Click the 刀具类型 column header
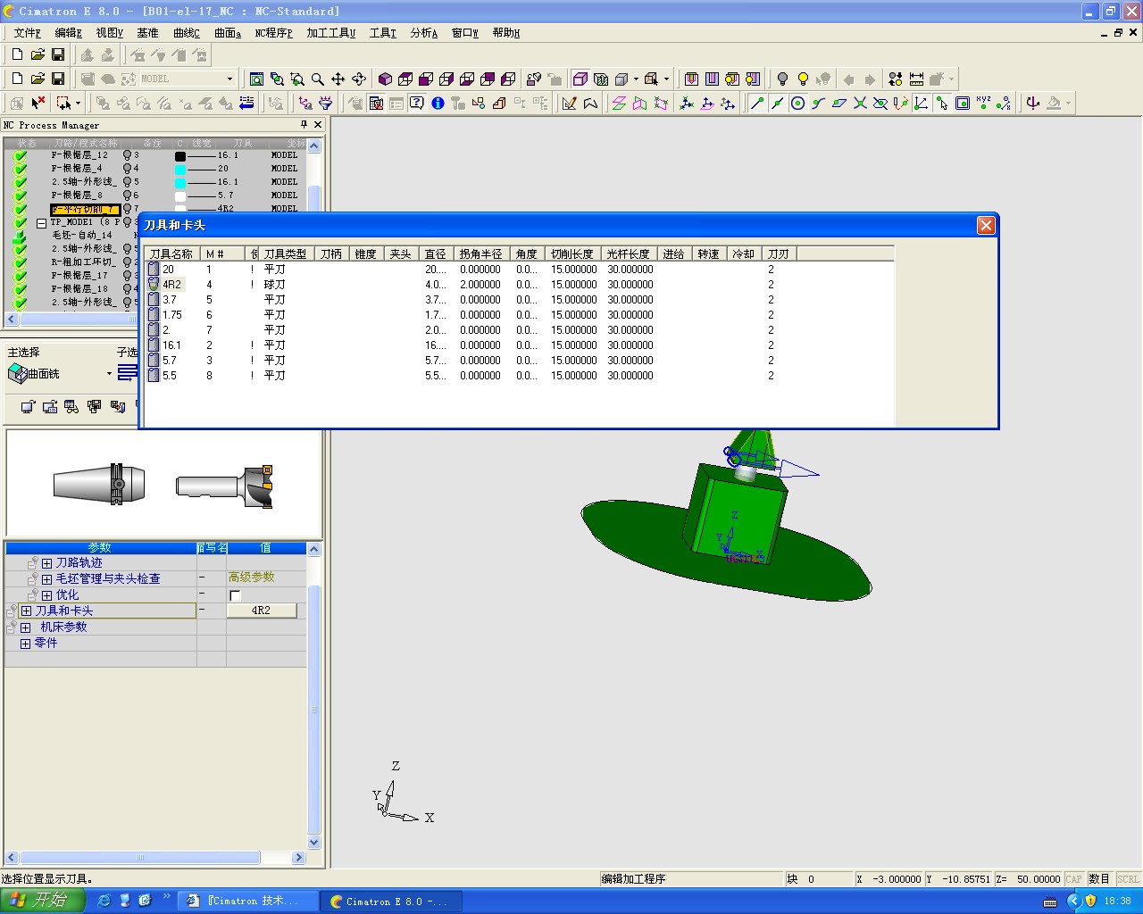Screen dimensions: 1143x914 (x=286, y=254)
